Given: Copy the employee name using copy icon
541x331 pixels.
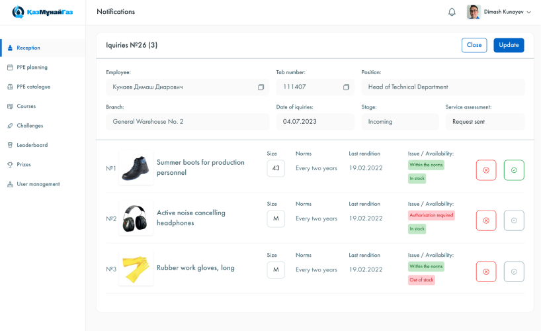Looking at the screenshot, I should tap(261, 87).
